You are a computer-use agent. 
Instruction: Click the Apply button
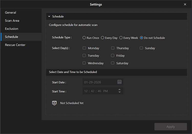(x=170, y=127)
